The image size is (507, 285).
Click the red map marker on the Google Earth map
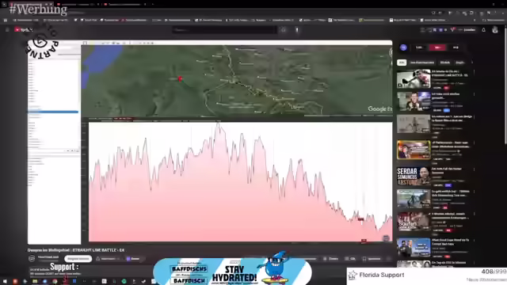180,78
